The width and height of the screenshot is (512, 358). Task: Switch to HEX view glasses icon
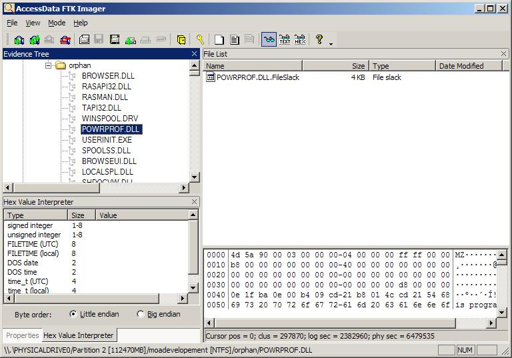[x=300, y=39]
